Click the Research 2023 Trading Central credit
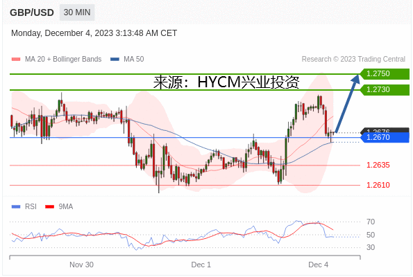The image size is (413, 277). click(353, 59)
